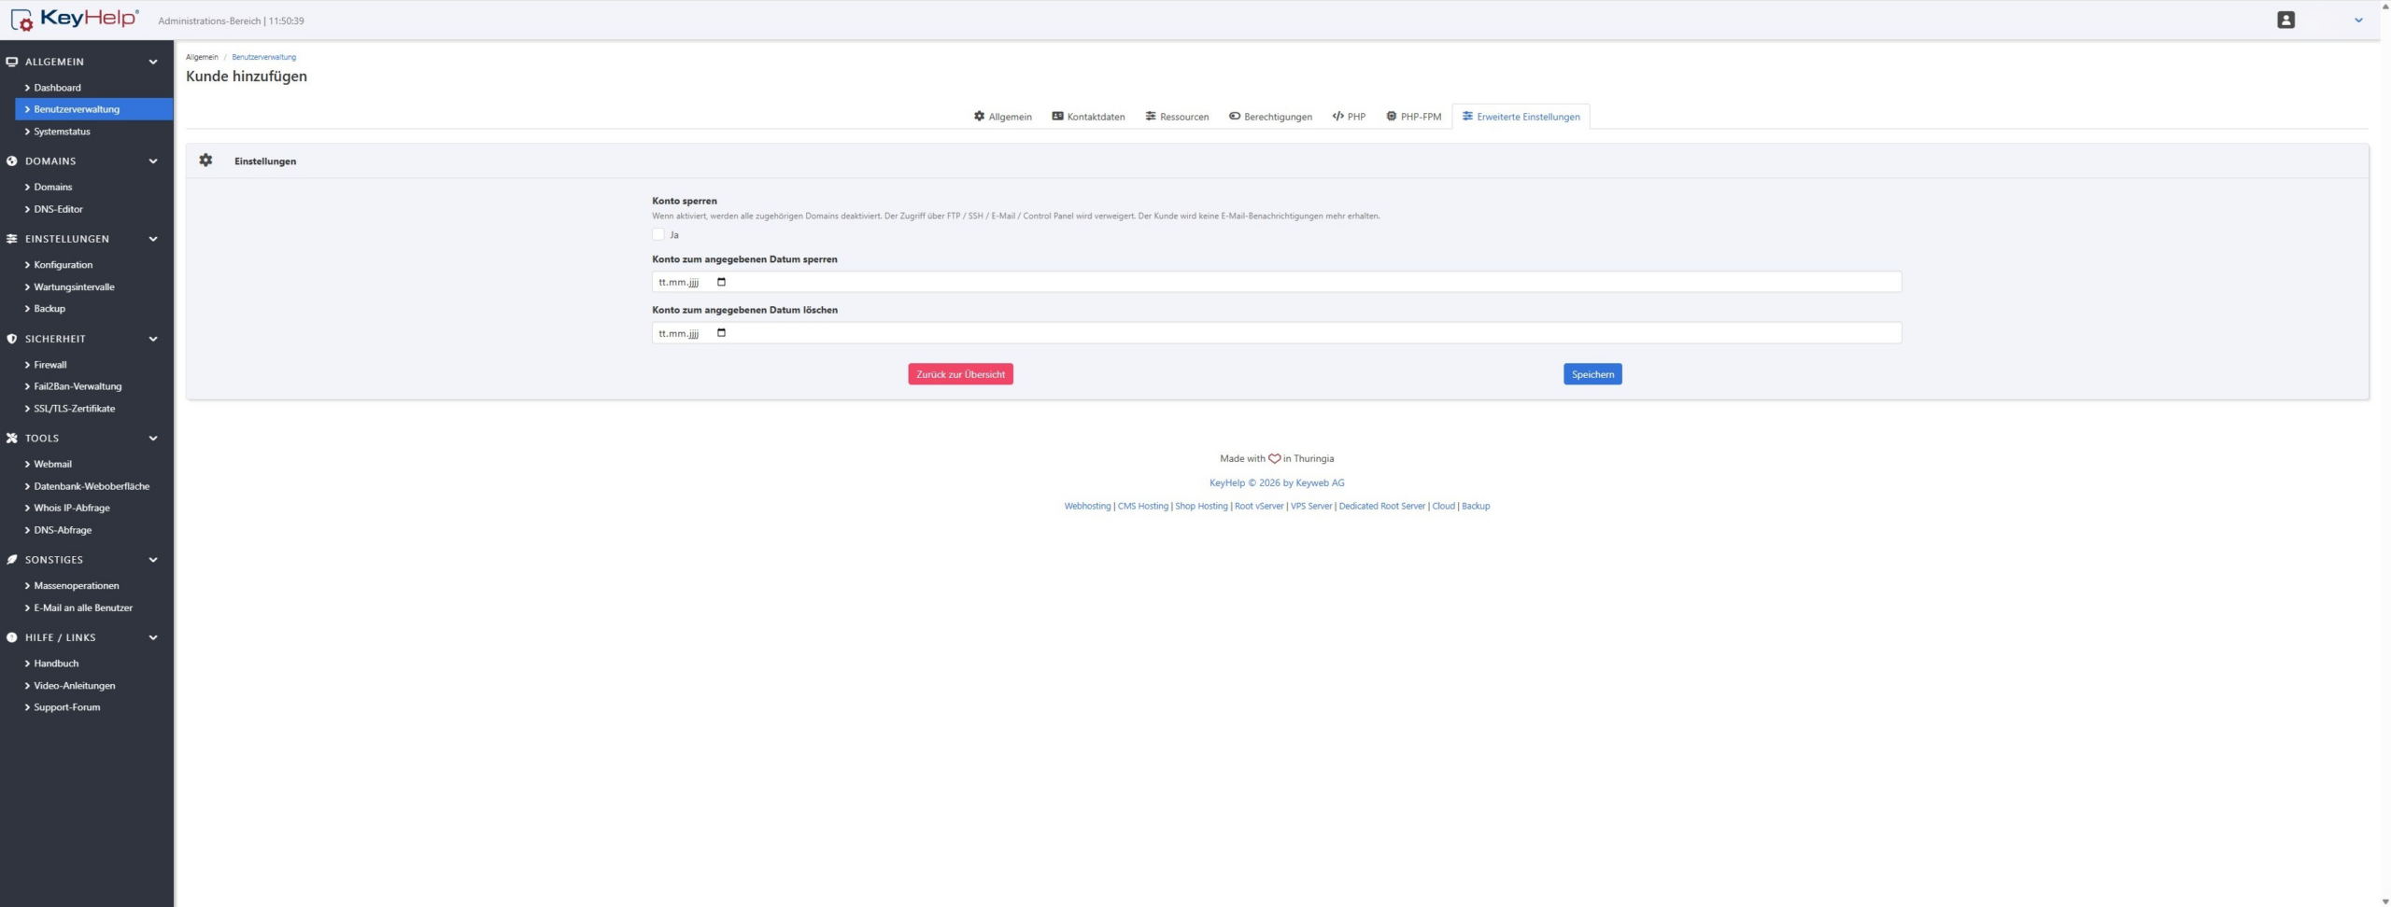Click the Hilfe / Links info icon
The width and height of the screenshot is (2391, 907).
(12, 638)
